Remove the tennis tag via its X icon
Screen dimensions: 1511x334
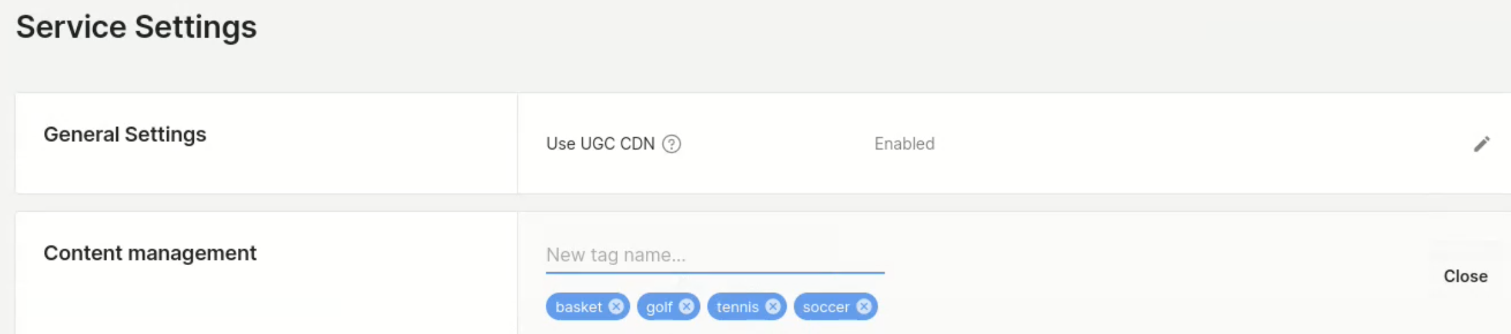(773, 307)
